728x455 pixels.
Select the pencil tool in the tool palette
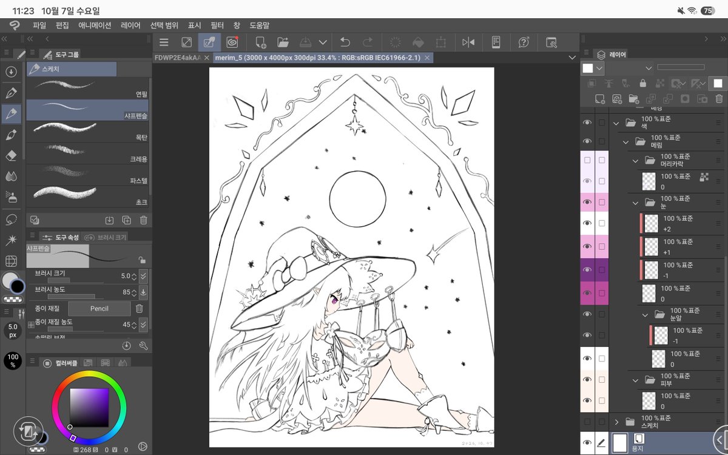click(11, 113)
